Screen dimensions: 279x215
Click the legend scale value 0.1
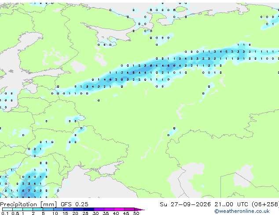[5, 213]
